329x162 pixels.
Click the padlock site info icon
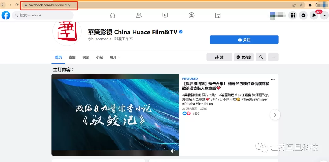(26, 5)
